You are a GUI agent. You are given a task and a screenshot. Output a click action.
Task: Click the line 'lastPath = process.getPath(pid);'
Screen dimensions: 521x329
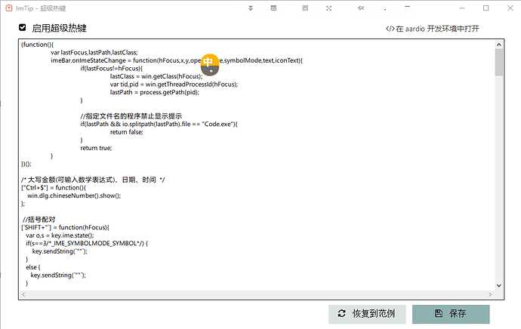155,92
